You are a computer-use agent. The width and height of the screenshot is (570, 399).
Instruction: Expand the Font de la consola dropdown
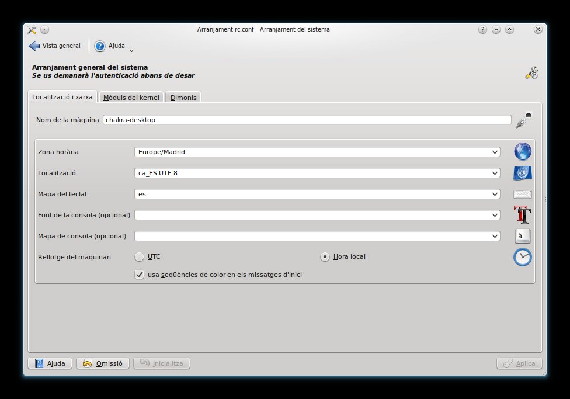coord(317,216)
